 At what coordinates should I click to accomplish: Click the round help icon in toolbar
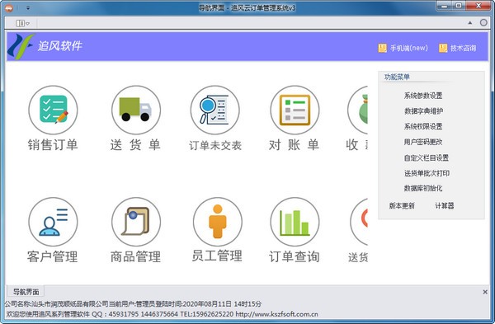[x=483, y=23]
